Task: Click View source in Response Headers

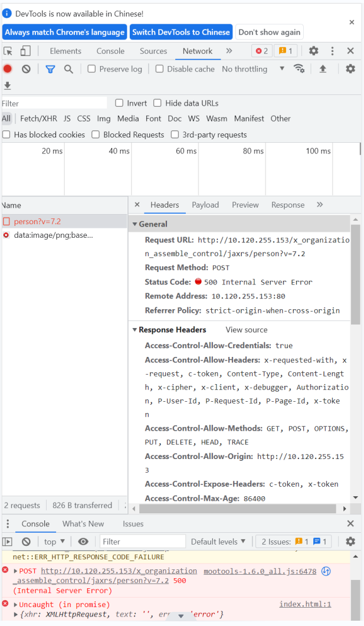Action: coord(246,330)
